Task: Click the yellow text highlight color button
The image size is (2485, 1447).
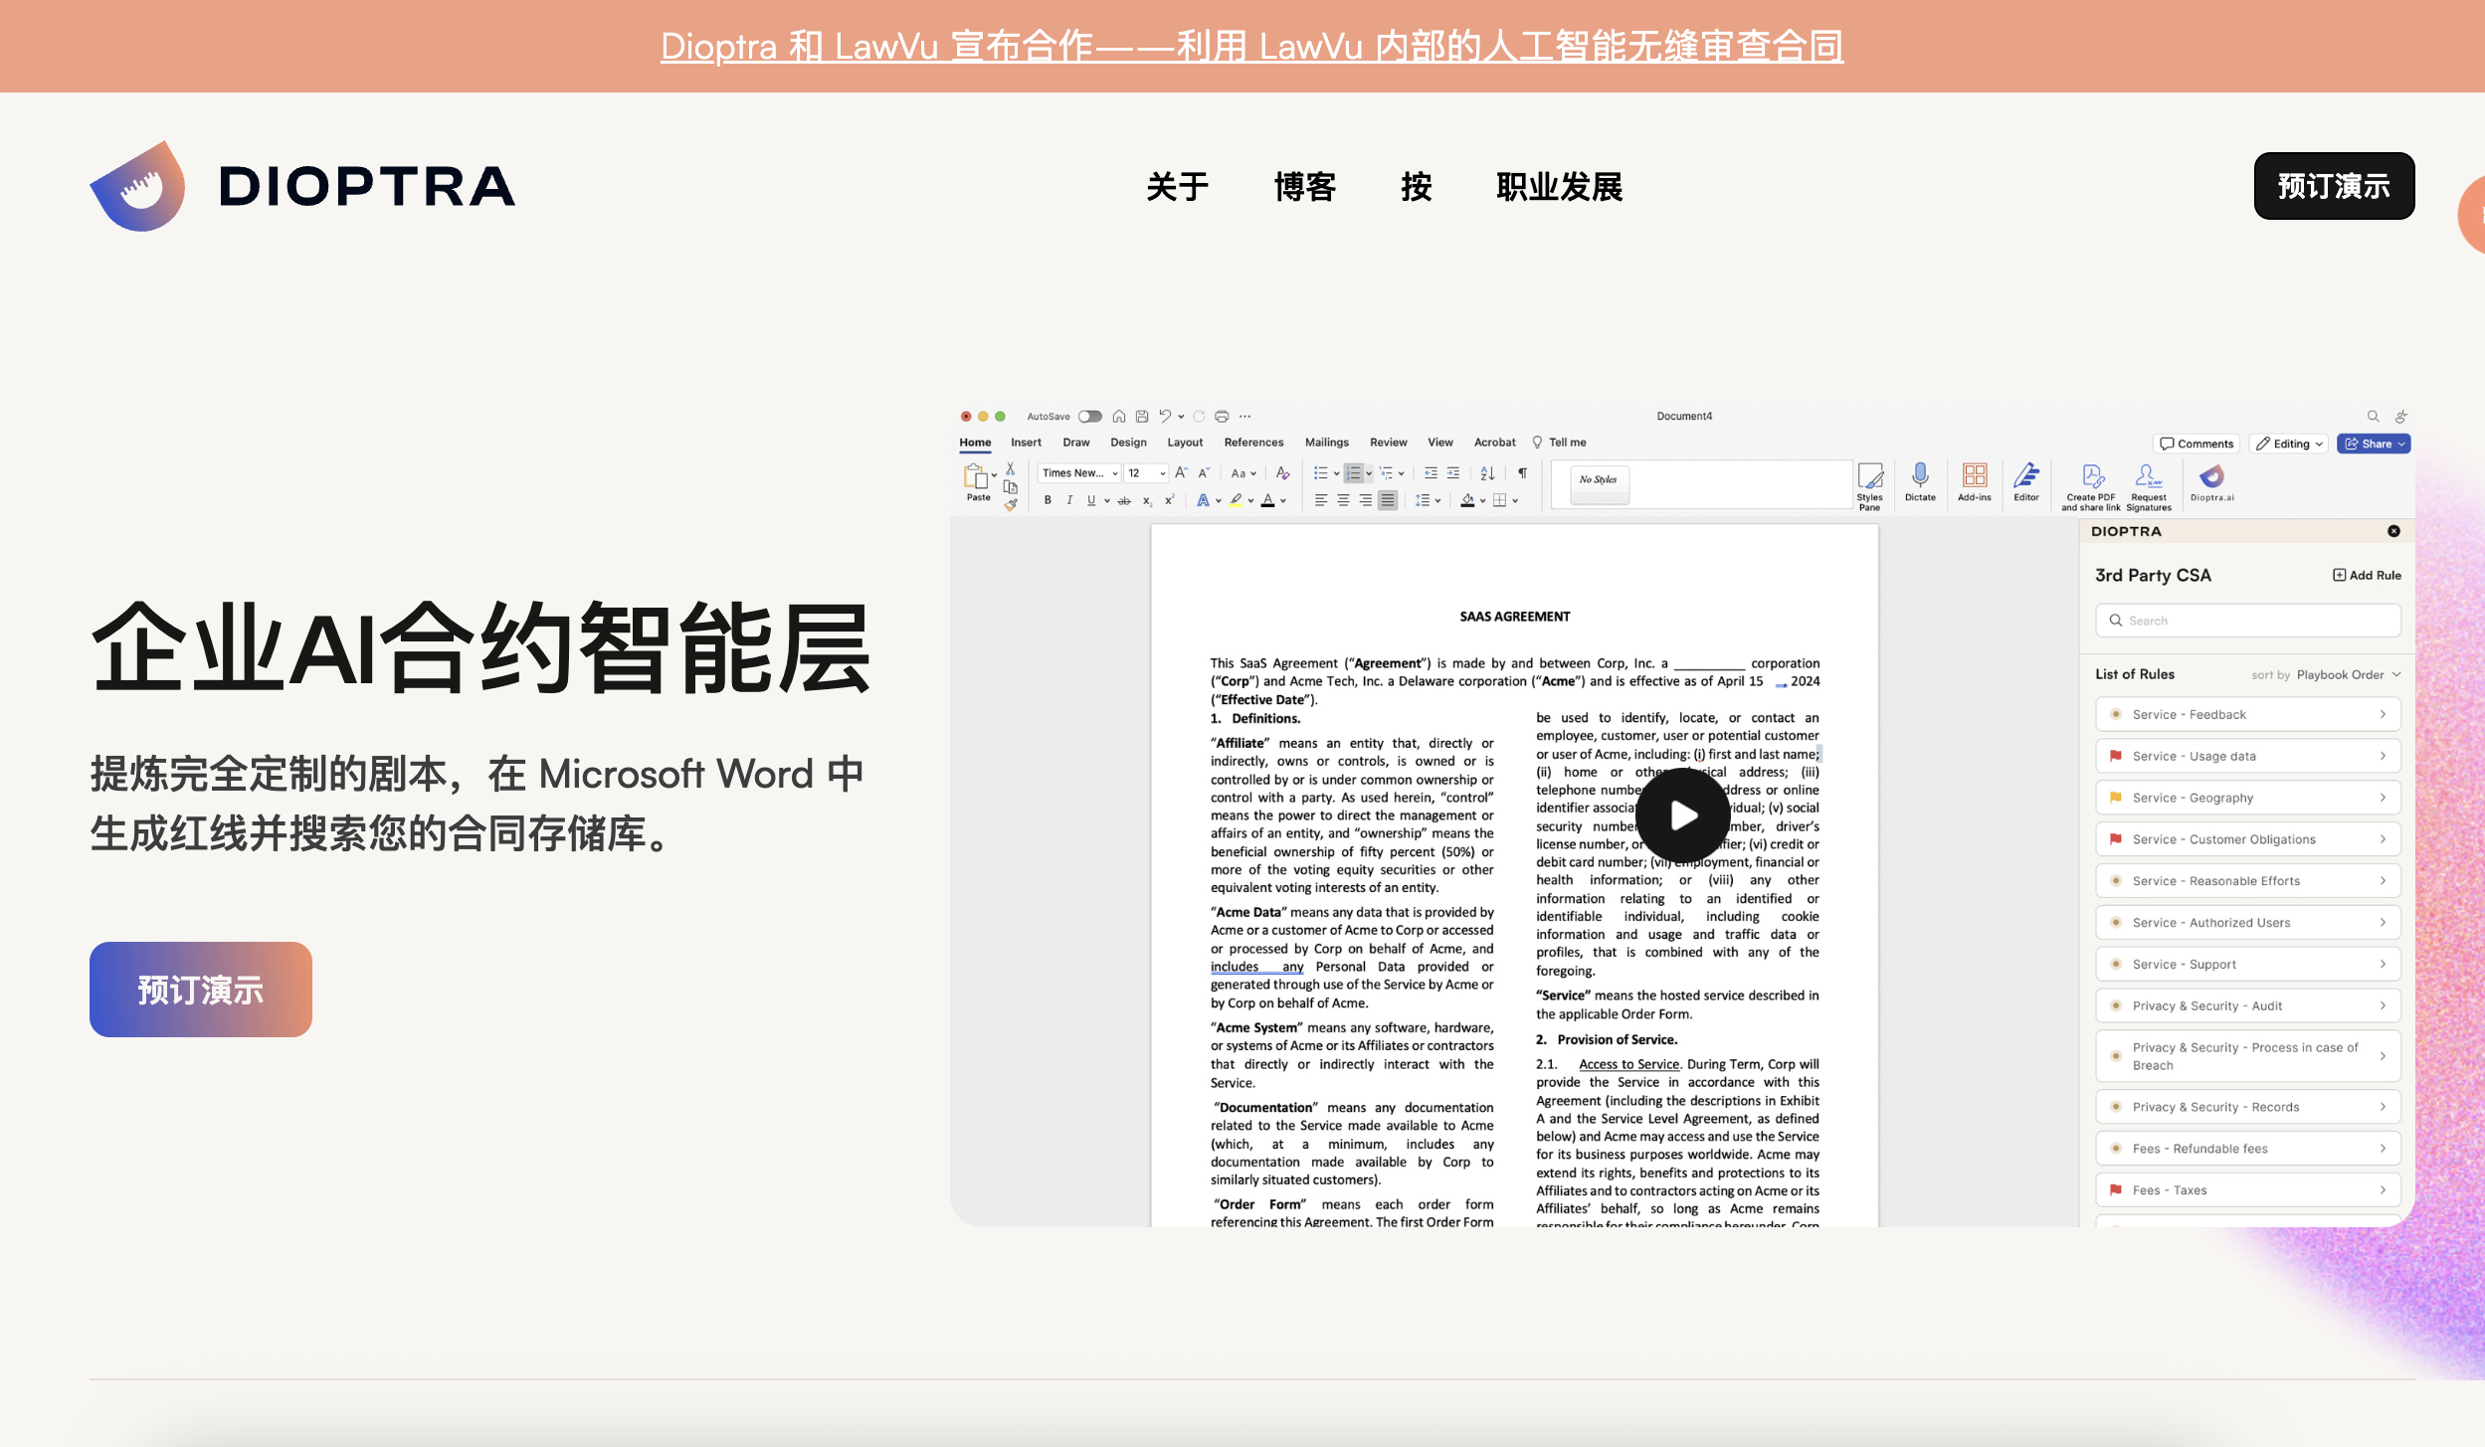Action: (x=1236, y=501)
